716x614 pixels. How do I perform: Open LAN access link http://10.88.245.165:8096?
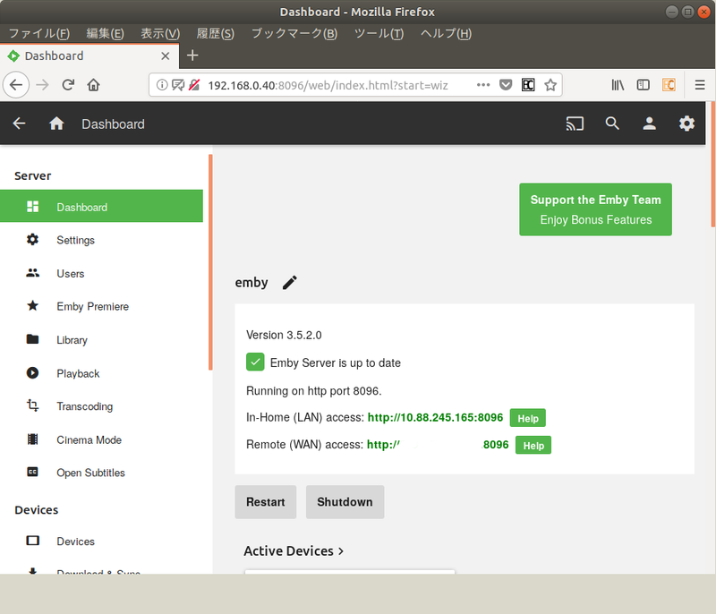click(435, 417)
